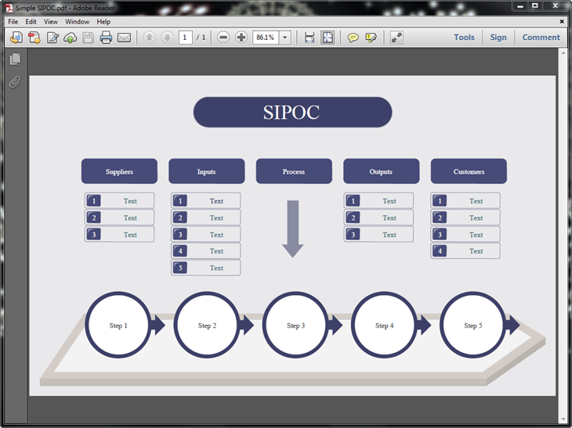Open the Page Thumbnails panel
The width and height of the screenshot is (572, 428).
15,59
